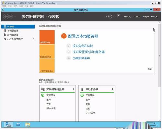Viewport: 162px width, 129px height.
Task: Click the 创建服务器组 link
Action: tap(81, 58)
